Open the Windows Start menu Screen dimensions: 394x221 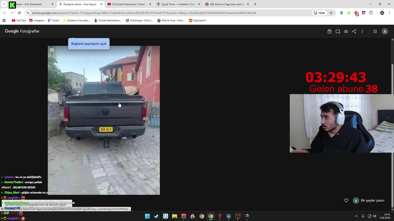click(x=147, y=216)
